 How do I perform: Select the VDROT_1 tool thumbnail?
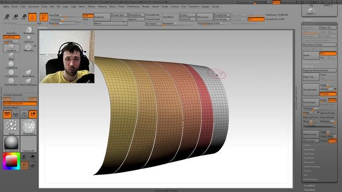click(311, 11)
